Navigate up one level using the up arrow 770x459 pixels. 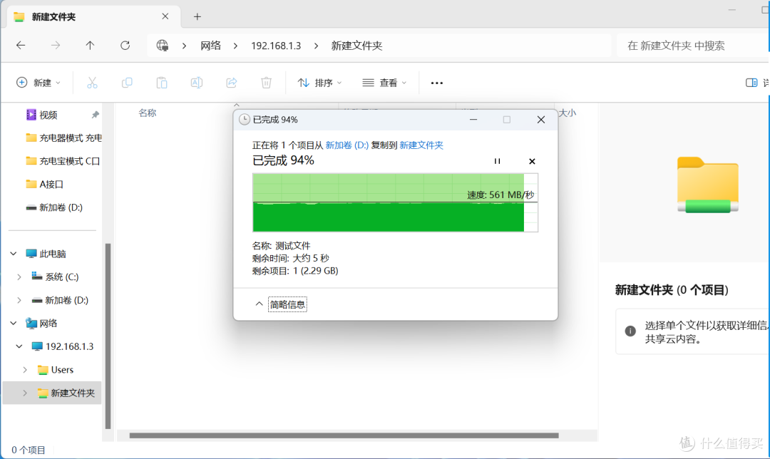[x=88, y=45]
